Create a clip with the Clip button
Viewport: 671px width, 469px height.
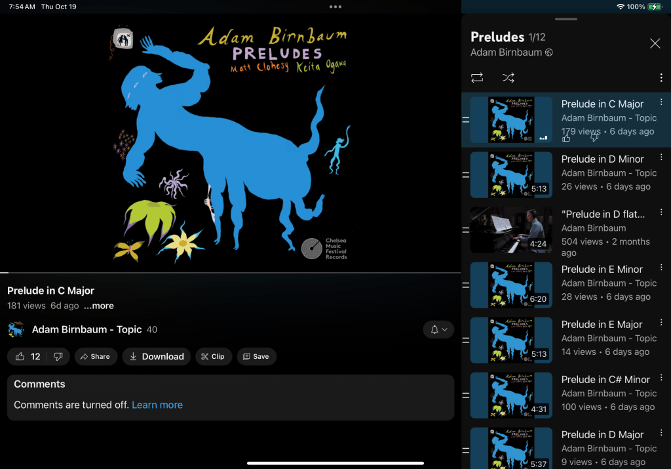[213, 356]
